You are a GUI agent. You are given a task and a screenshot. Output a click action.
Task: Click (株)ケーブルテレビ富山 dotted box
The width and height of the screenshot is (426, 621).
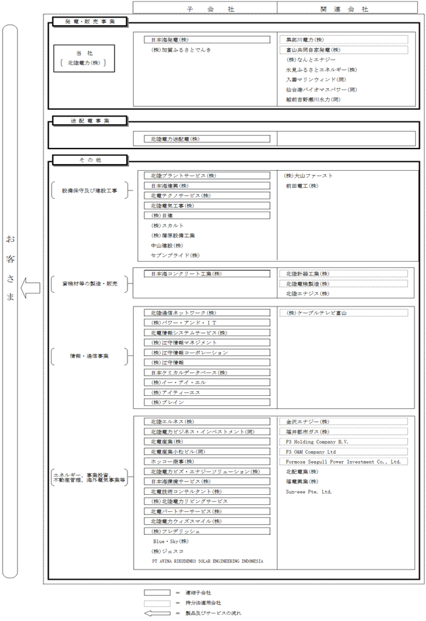coord(343,313)
